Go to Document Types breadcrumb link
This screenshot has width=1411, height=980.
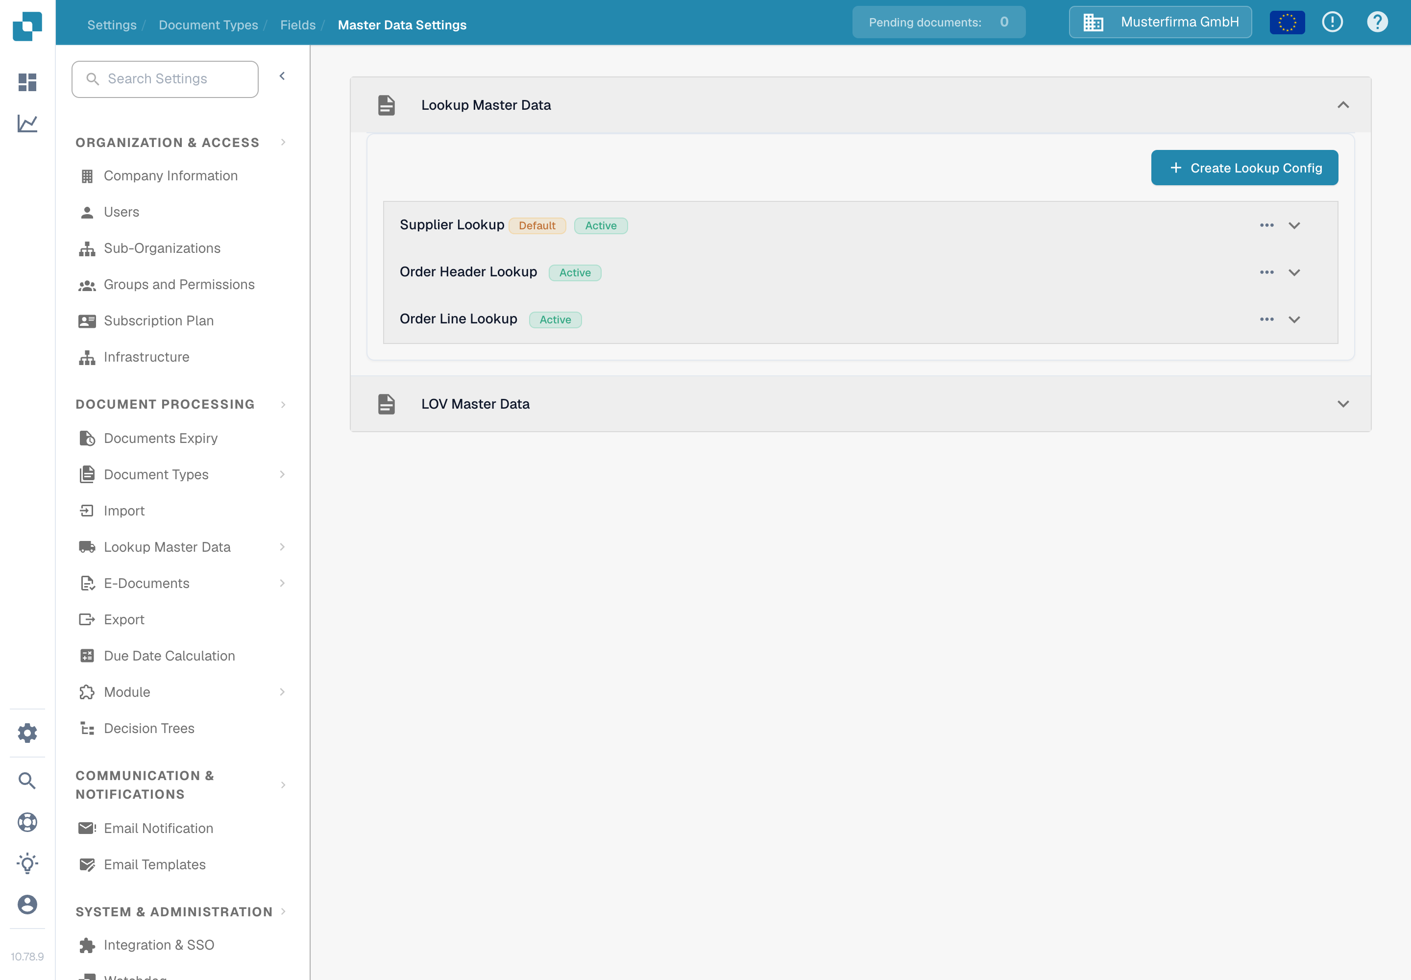[x=208, y=24]
